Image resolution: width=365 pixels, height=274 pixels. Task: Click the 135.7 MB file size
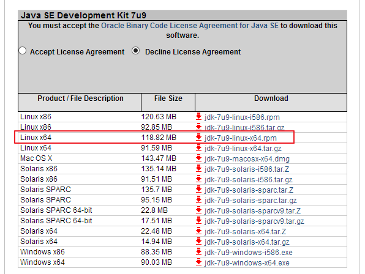click(156, 190)
